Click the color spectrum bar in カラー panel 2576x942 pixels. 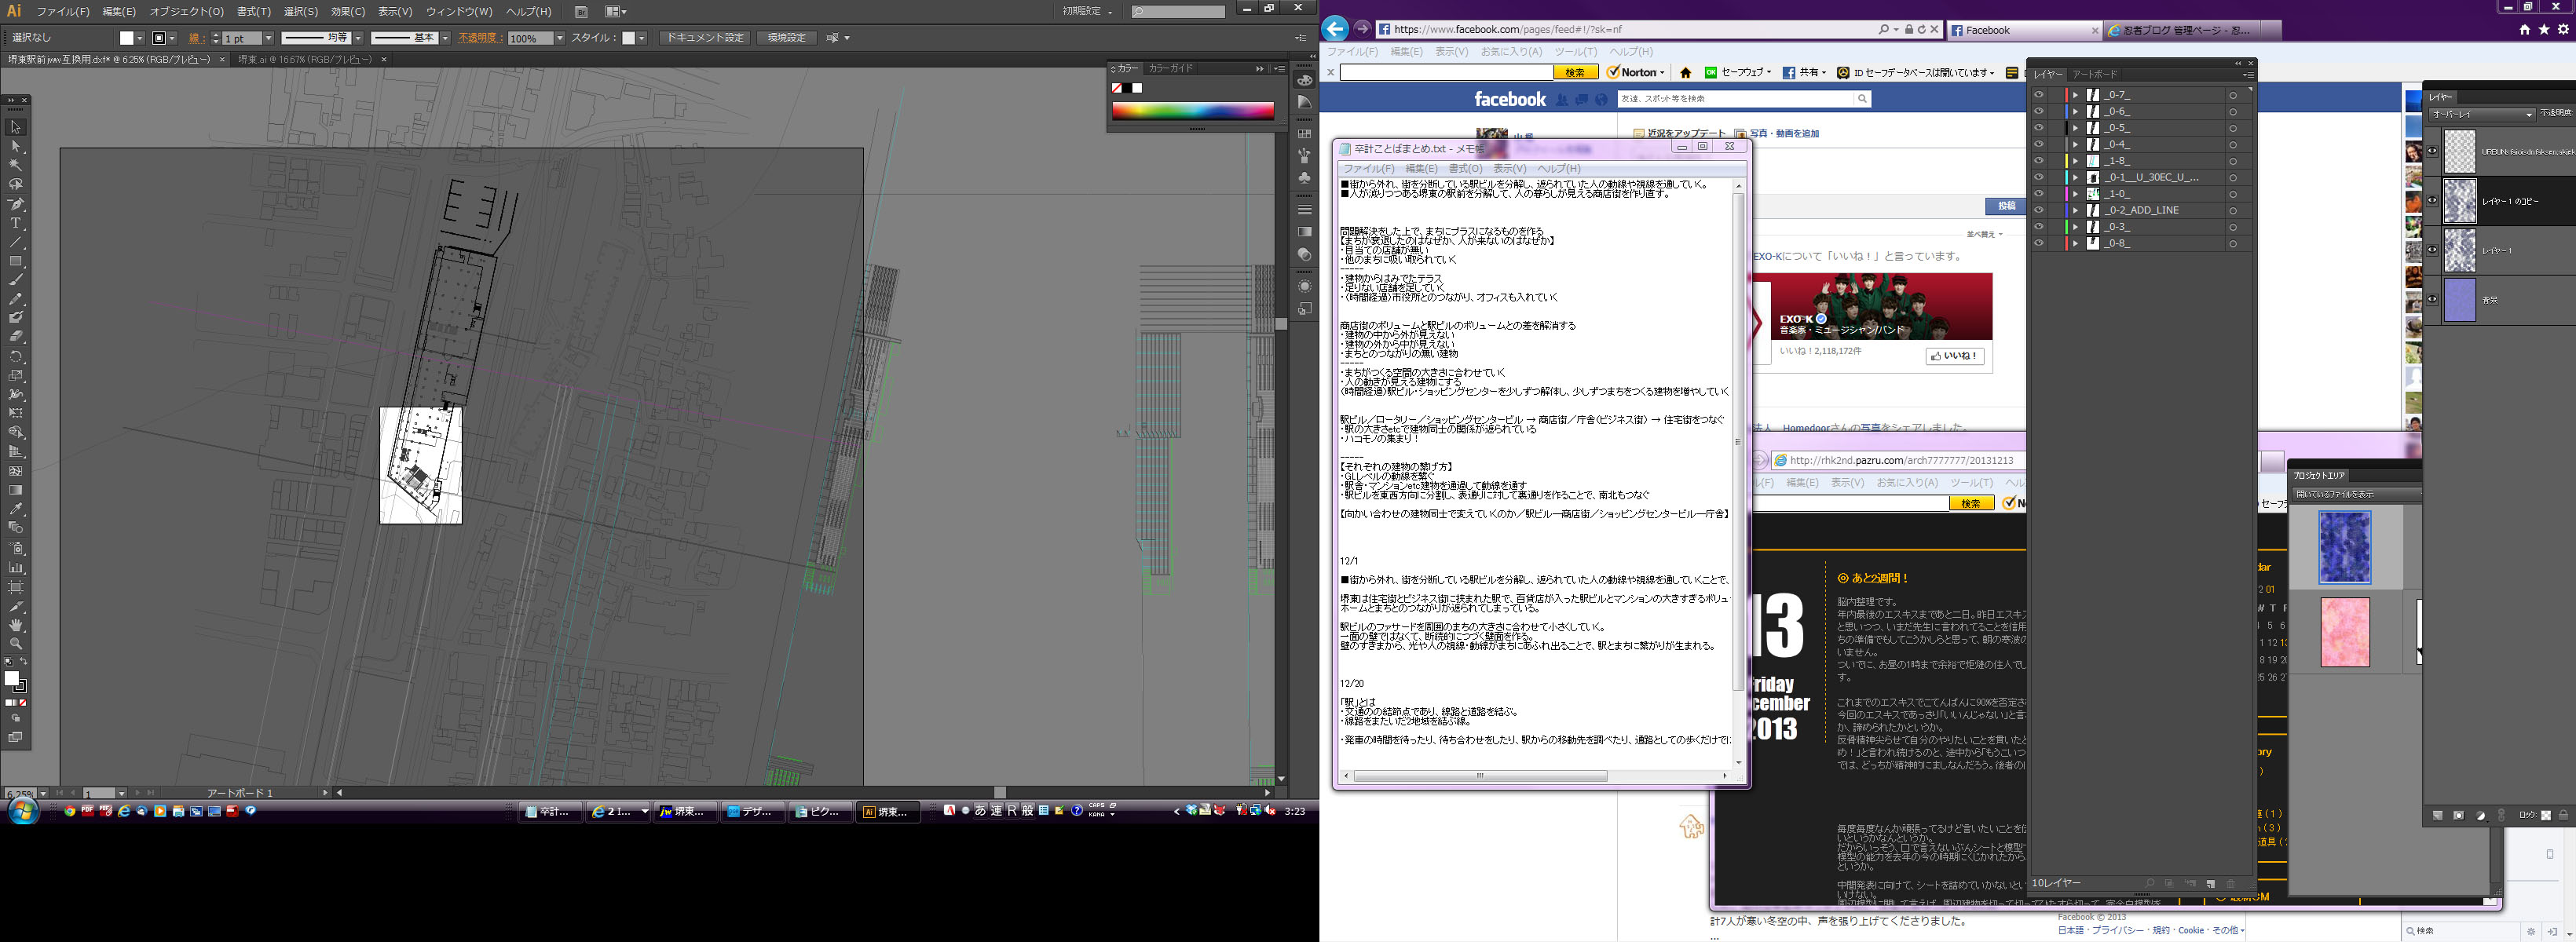click(1192, 111)
